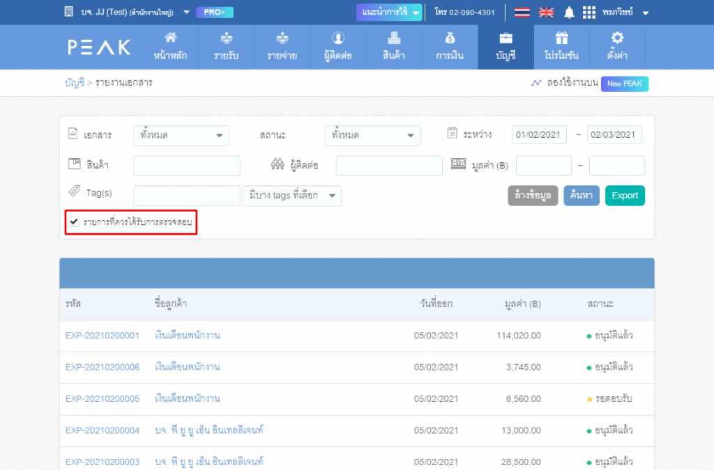The height and width of the screenshot is (470, 714).
Task: Go to the รายรับ income menu
Action: (x=226, y=47)
